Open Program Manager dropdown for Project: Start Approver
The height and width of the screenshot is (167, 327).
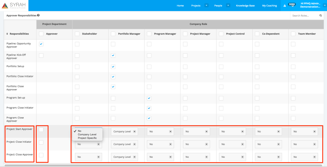(160, 132)
